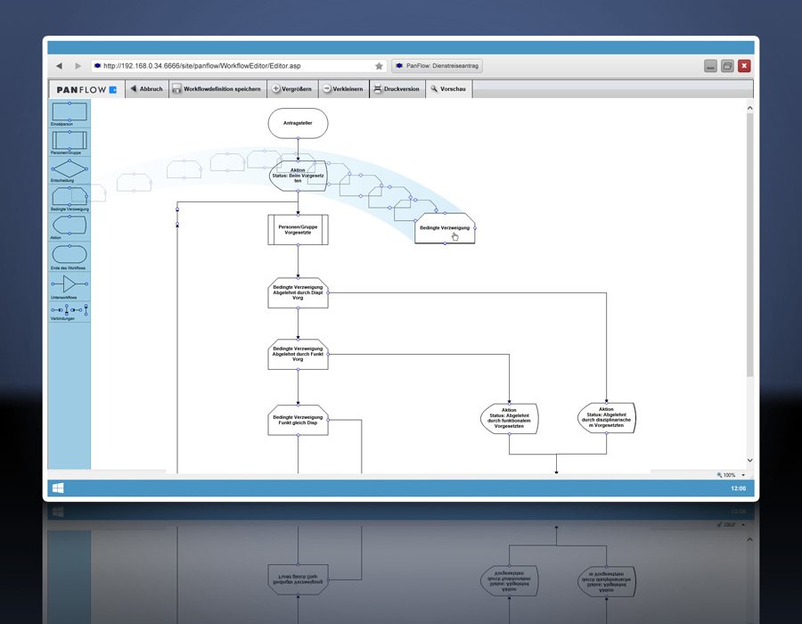The width and height of the screenshot is (802, 624).
Task: Select the Personen/Gruppe shape tool
Action: point(69,139)
